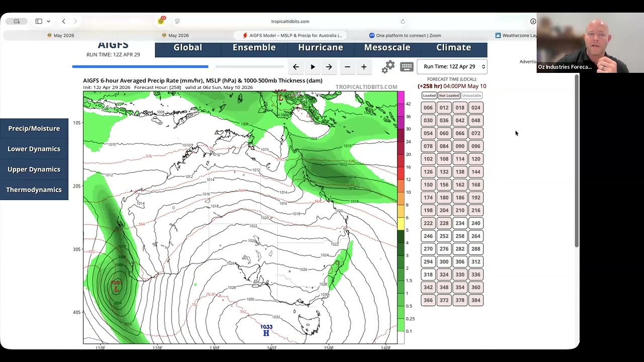This screenshot has width=644, height=362.
Task: Select forecast hour 186
Action: [x=460, y=198]
